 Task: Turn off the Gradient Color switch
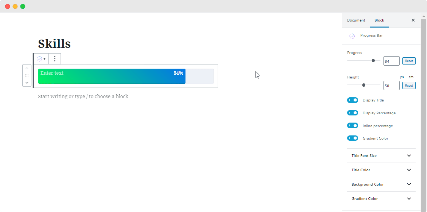coord(352,138)
